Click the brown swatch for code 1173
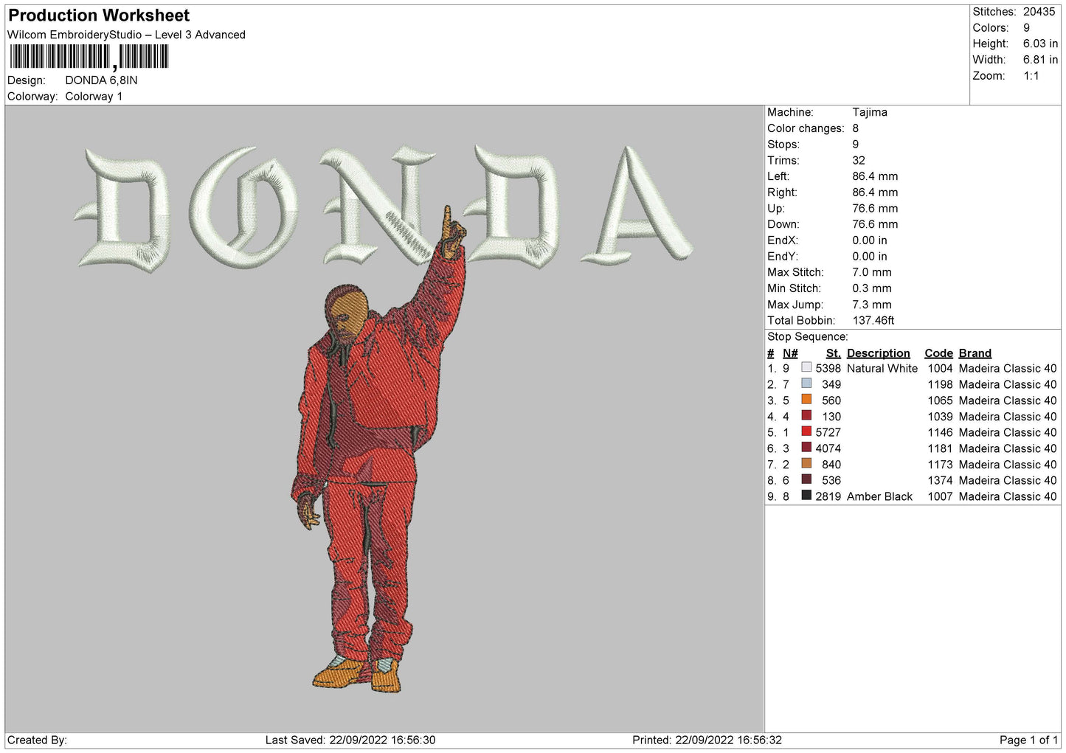Screen dimensions: 1066x753 coord(806,464)
